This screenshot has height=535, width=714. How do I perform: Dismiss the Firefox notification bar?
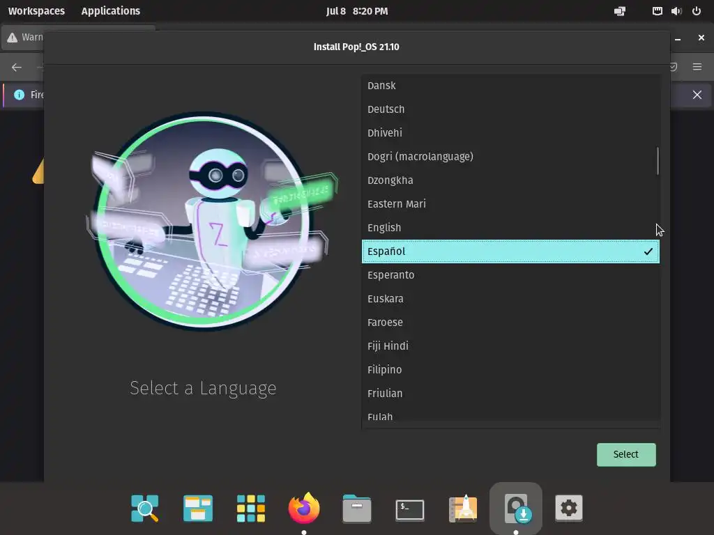click(x=697, y=95)
